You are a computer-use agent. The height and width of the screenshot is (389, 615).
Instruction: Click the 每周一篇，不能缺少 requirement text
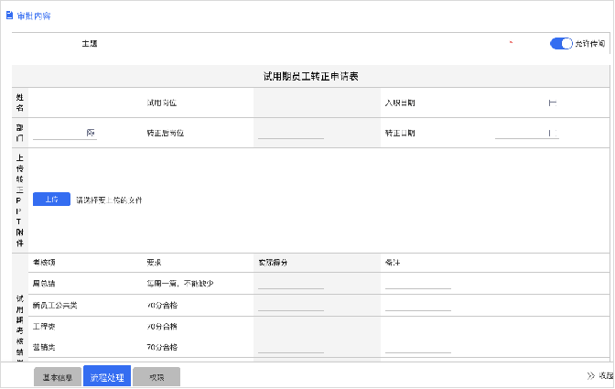coord(180,283)
